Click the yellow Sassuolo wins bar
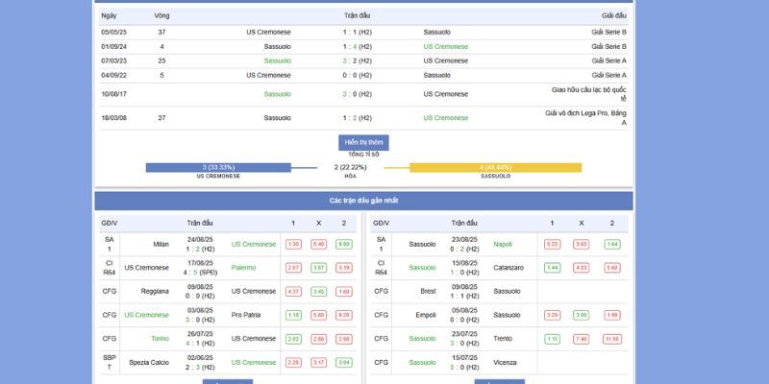 pos(495,167)
